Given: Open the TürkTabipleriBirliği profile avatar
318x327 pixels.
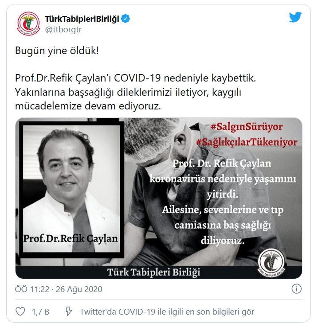Looking at the screenshot, I should click(28, 23).
